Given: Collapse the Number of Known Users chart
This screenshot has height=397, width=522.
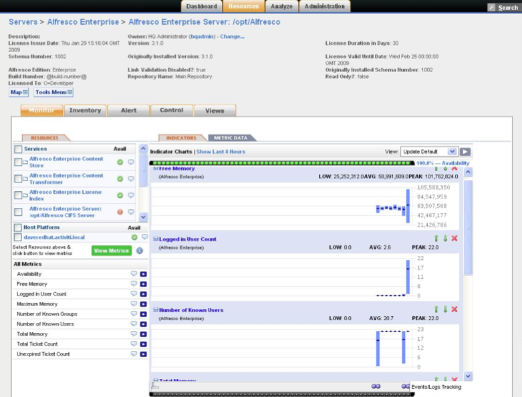Looking at the screenshot, I should pos(156,310).
